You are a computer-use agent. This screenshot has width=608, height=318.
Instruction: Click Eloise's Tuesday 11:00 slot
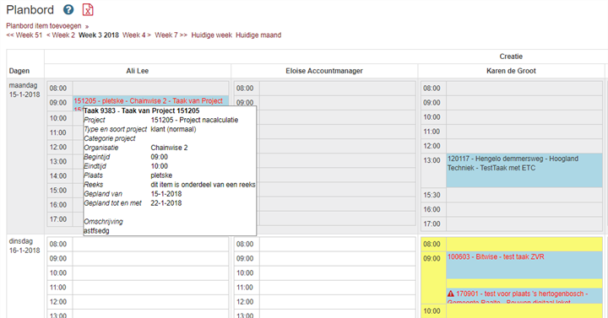point(337,288)
